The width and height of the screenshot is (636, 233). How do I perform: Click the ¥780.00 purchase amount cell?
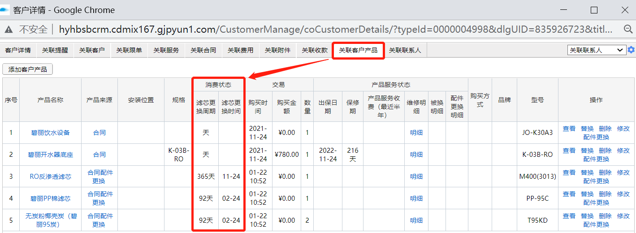click(286, 155)
